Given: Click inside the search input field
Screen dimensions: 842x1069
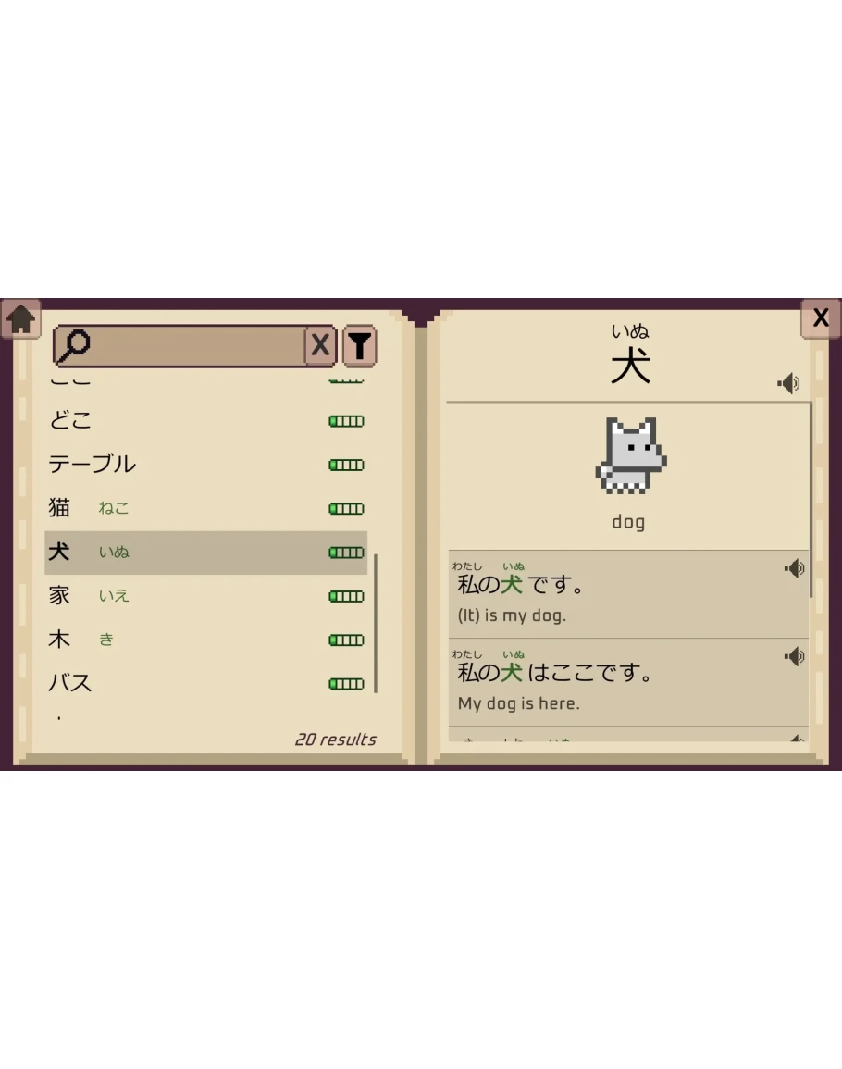Looking at the screenshot, I should tap(198, 345).
